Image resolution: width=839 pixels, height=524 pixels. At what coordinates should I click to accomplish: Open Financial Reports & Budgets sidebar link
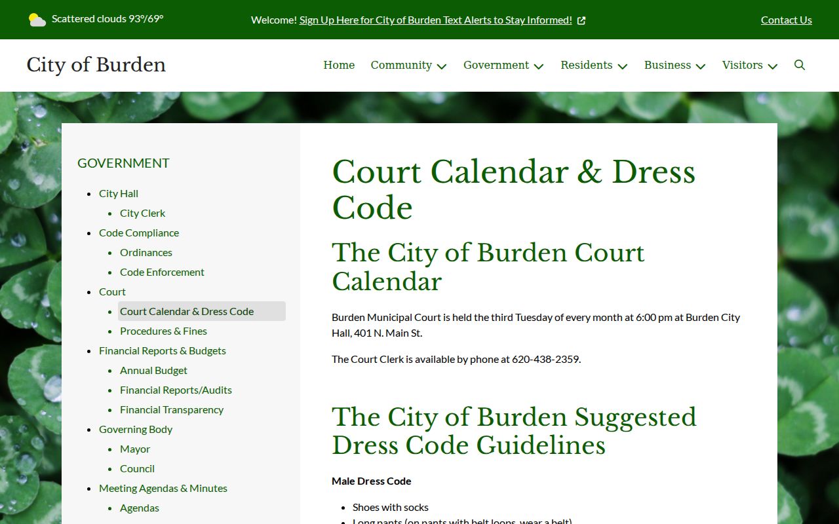coord(163,350)
